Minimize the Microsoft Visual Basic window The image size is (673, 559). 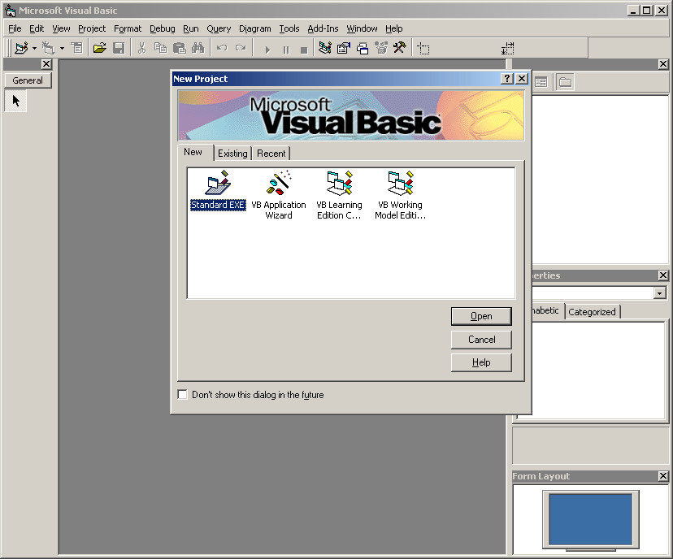(x=633, y=11)
